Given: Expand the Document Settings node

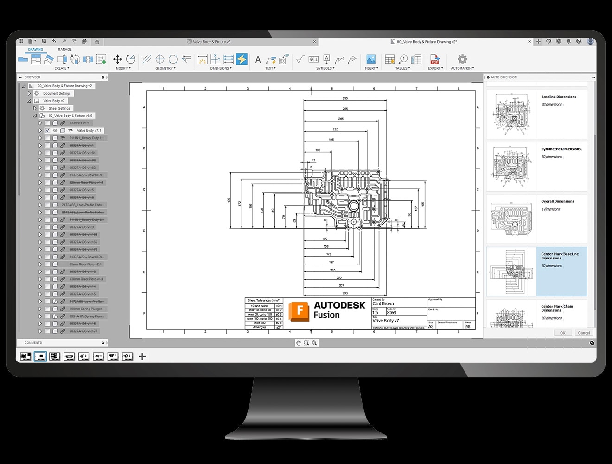Looking at the screenshot, I should pos(29,93).
